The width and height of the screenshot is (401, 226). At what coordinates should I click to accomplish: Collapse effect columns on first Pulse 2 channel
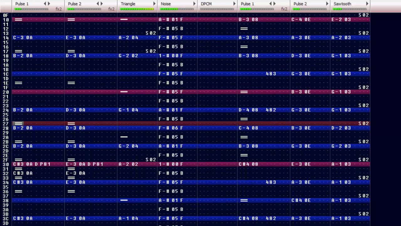pos(97,4)
